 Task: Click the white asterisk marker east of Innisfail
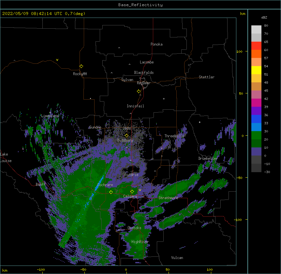click(164, 99)
